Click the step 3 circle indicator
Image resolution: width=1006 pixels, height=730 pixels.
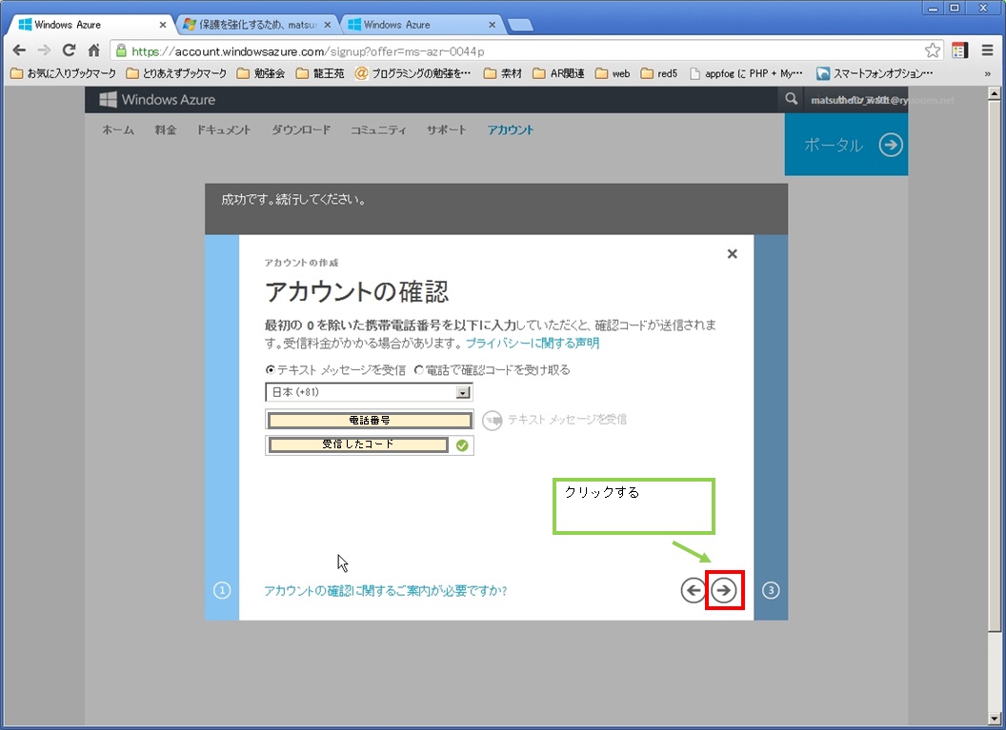(x=771, y=590)
